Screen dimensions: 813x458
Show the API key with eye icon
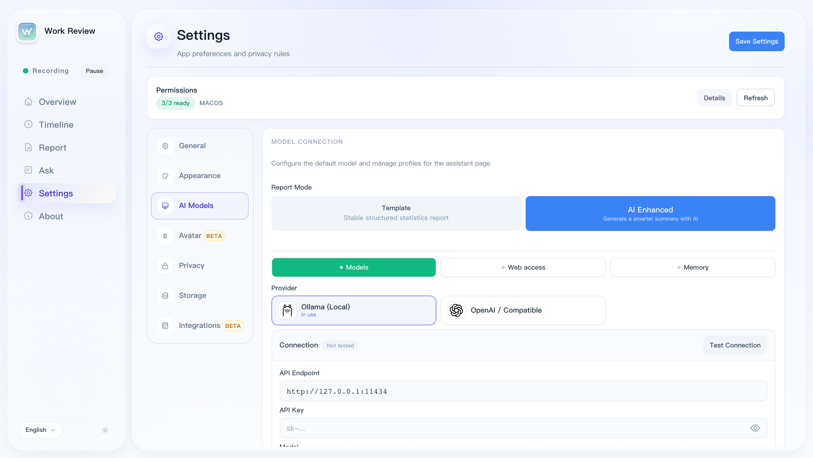point(755,428)
